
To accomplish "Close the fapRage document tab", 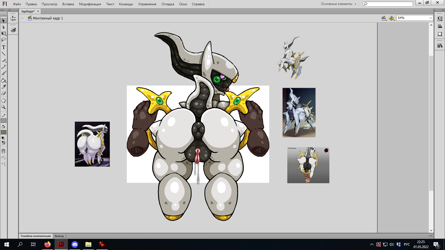I will (38, 11).
